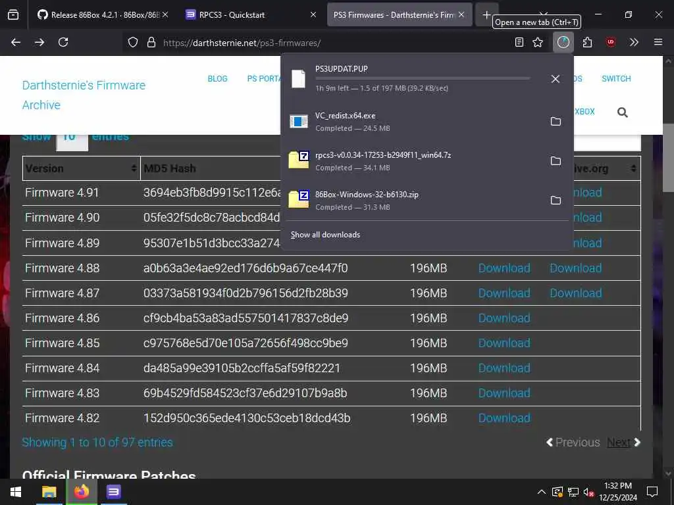View site padlock security info
Screen dimensions: 674x505
point(151,43)
